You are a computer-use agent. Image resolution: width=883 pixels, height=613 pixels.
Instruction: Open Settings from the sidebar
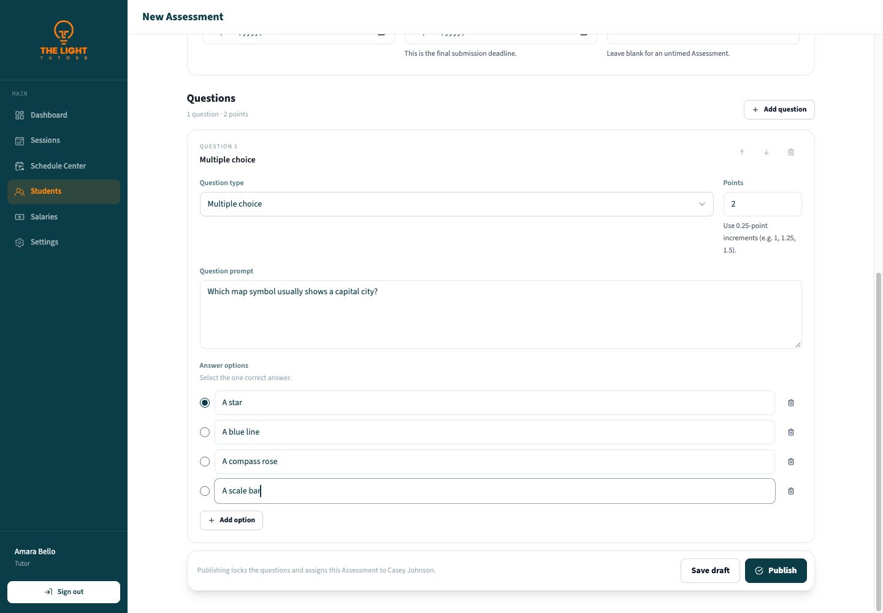[64, 242]
